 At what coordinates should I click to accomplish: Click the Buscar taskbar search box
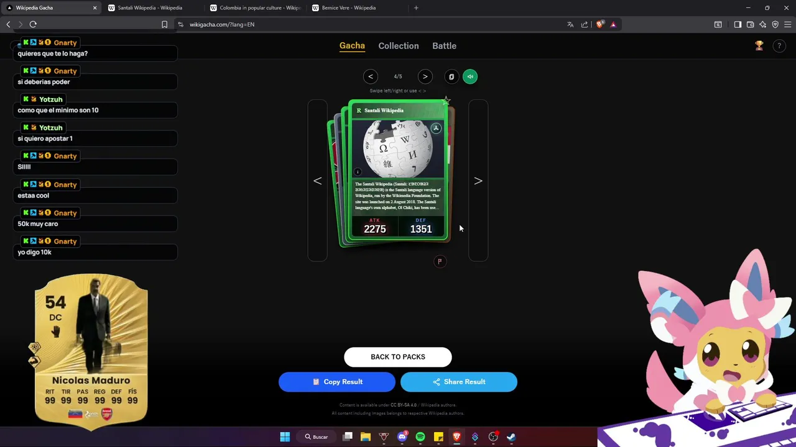tap(317, 436)
